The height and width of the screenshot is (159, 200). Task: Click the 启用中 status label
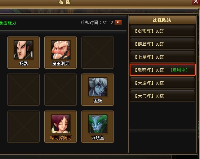(x=179, y=70)
